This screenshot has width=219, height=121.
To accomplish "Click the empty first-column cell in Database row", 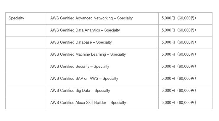I will [x=26, y=42].
